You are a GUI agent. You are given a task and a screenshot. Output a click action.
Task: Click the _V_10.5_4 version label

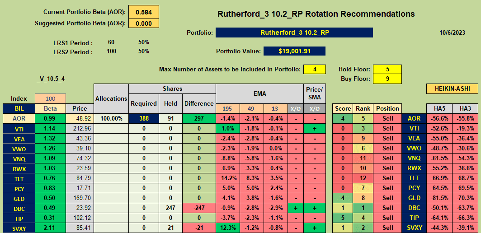(50, 79)
